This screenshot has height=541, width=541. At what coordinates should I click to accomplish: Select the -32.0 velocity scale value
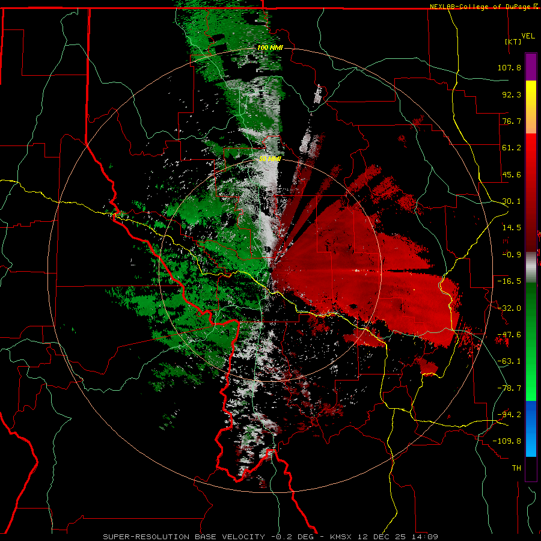(509, 308)
